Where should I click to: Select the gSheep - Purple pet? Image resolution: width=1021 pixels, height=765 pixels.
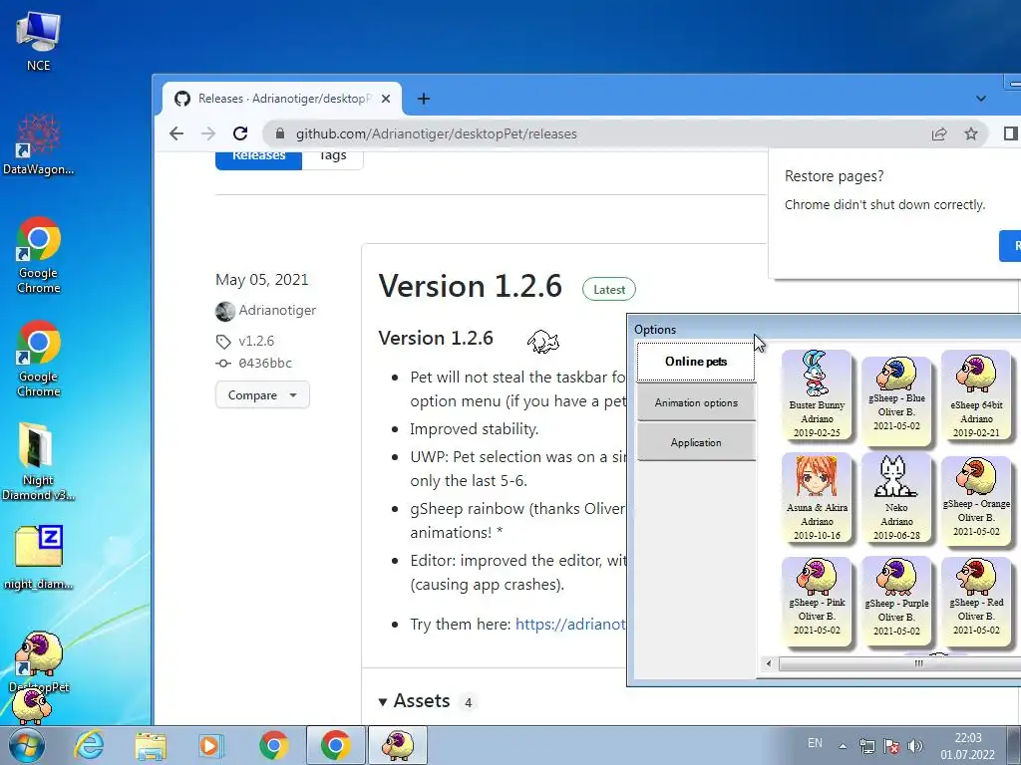pos(896,601)
